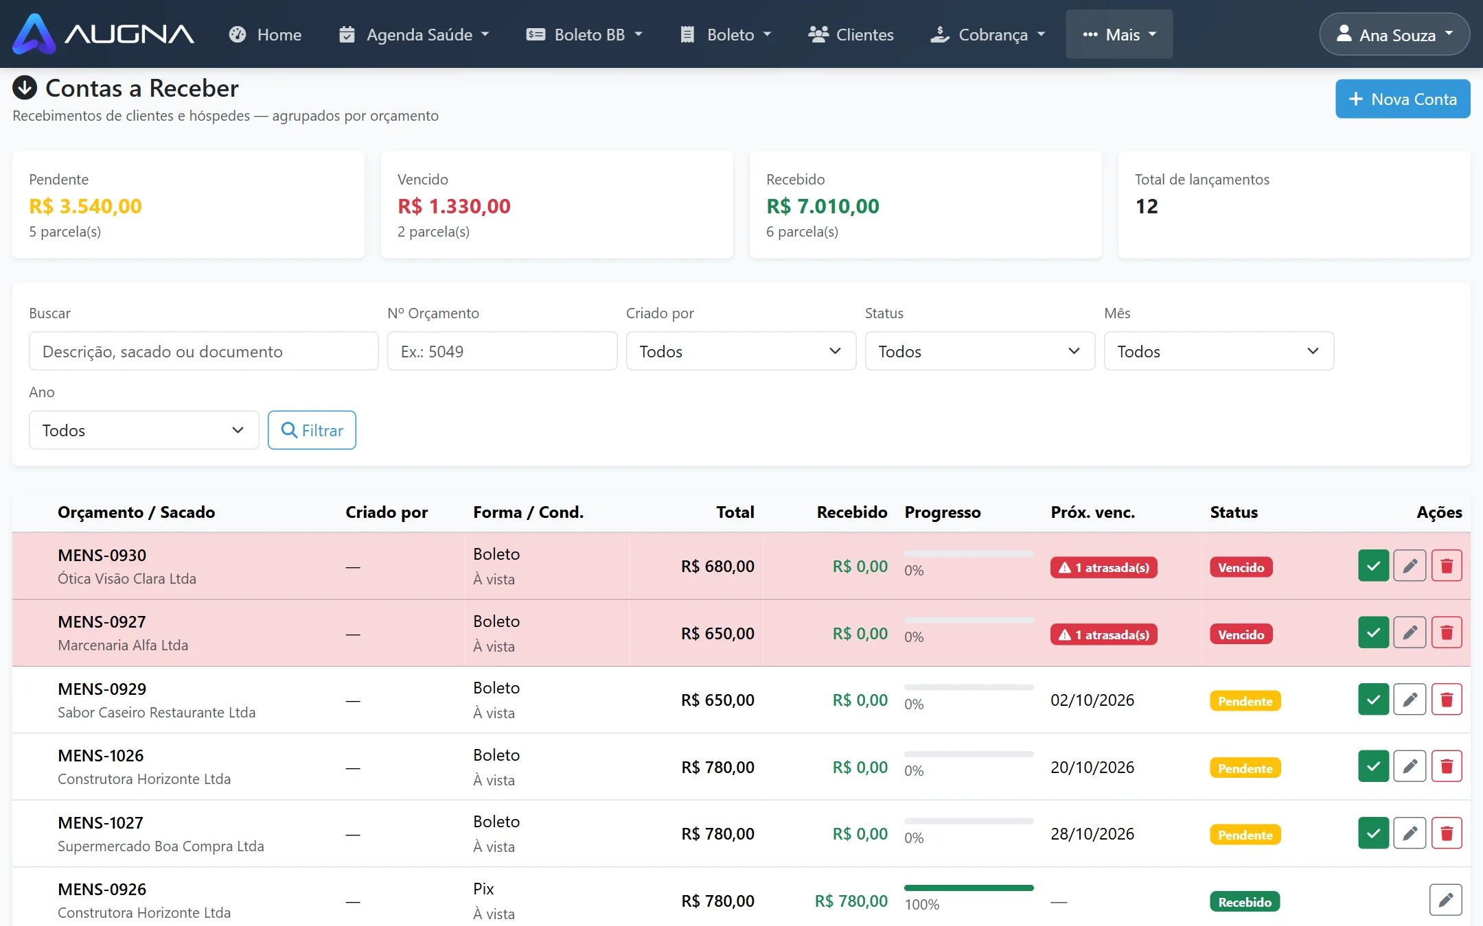Click the progress bar of MENS-0926
Viewport: 1483px width, 926px height.
click(x=969, y=888)
